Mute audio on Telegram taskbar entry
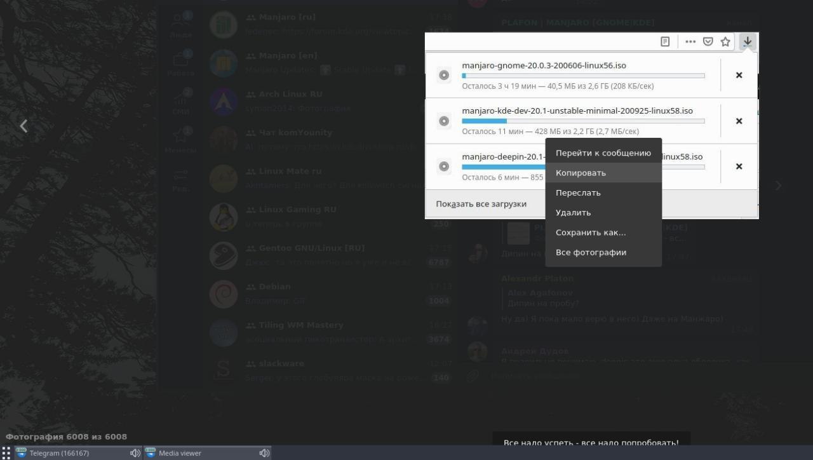This screenshot has height=460, width=813. click(x=135, y=453)
